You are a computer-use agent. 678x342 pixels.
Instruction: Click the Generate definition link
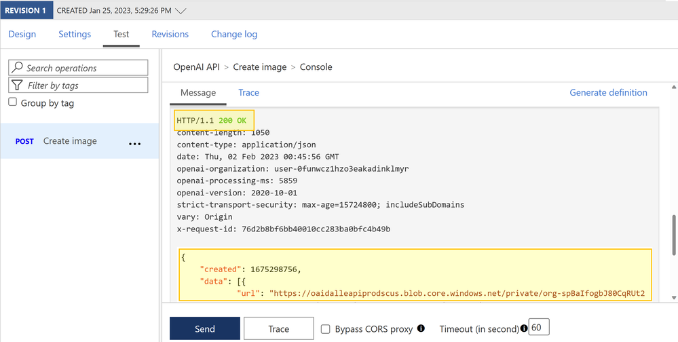coord(608,92)
